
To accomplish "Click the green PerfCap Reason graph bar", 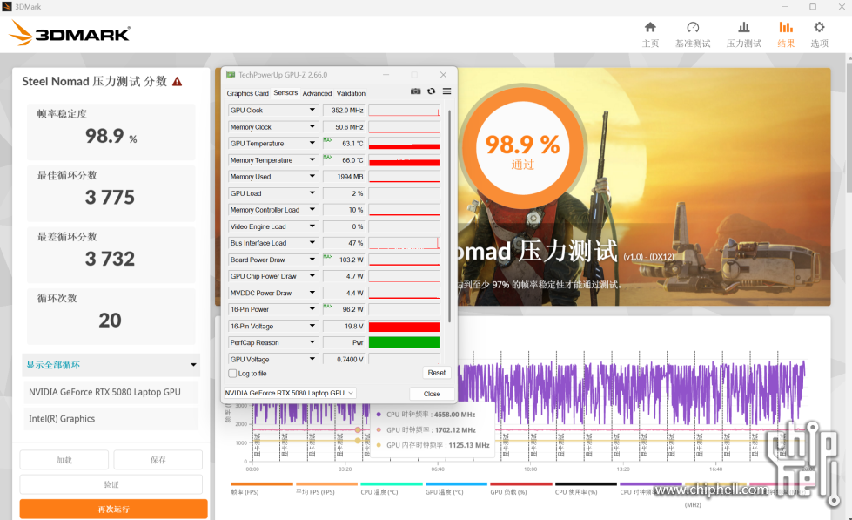I will (x=405, y=342).
